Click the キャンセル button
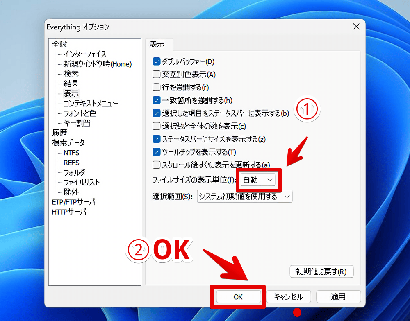Screen dimensions: 410x321 click(288, 297)
